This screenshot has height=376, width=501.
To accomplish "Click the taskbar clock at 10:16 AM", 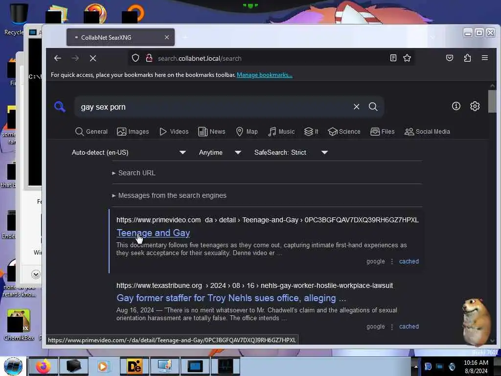I will tap(476, 366).
